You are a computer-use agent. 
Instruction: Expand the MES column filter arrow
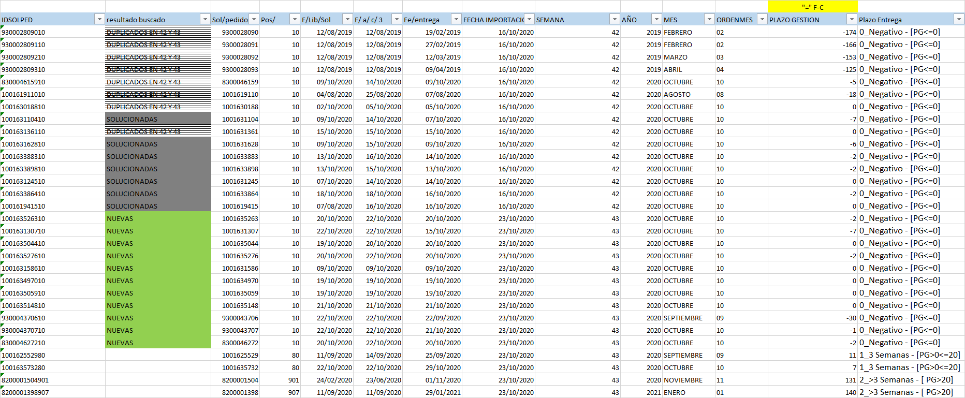pos(709,19)
